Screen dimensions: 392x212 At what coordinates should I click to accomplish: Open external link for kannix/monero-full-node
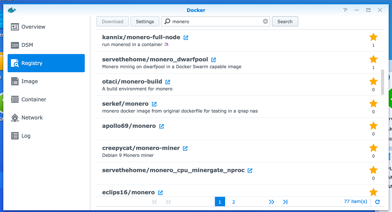186,37
